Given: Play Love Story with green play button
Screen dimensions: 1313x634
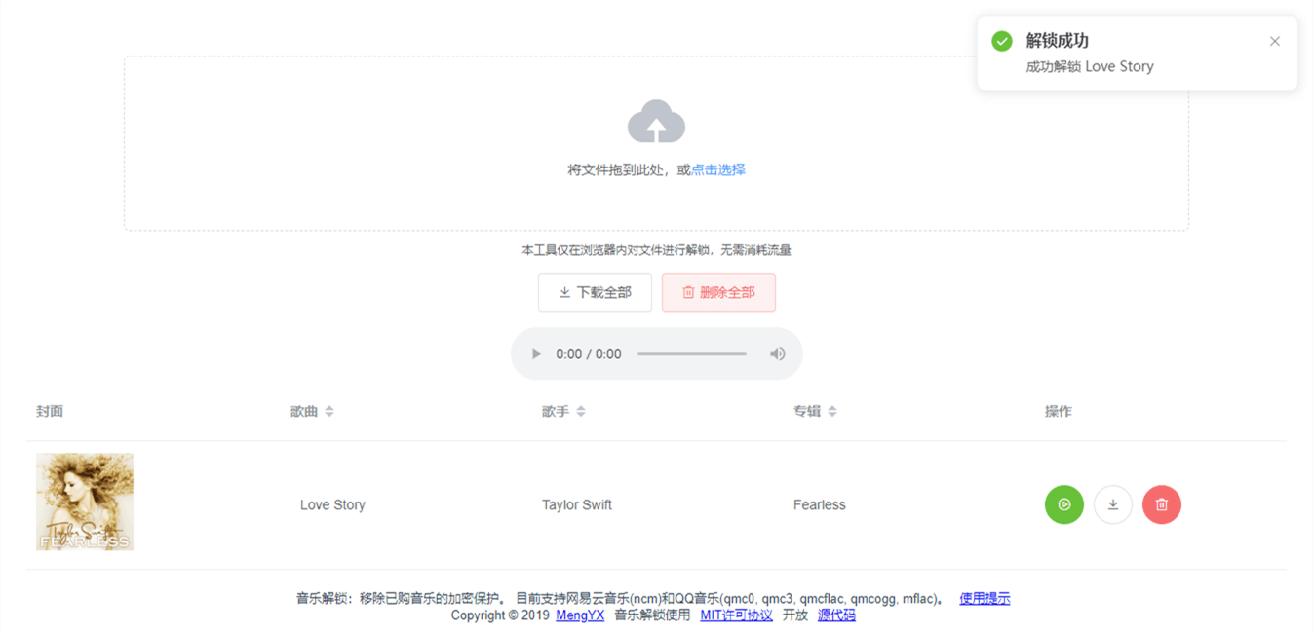Looking at the screenshot, I should click(1064, 504).
